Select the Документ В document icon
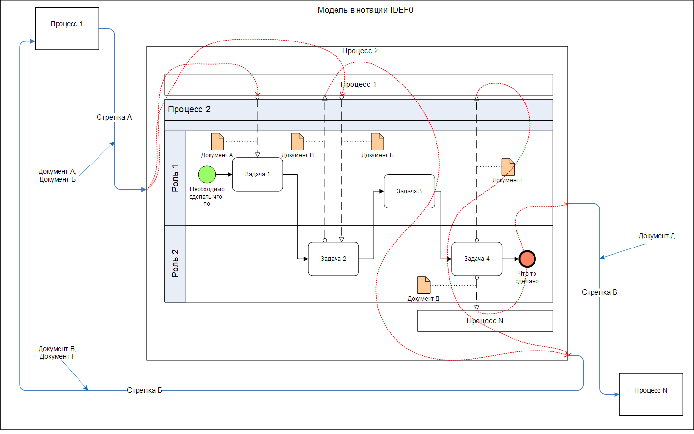Image resolution: width=694 pixels, height=434 pixels. tap(297, 142)
